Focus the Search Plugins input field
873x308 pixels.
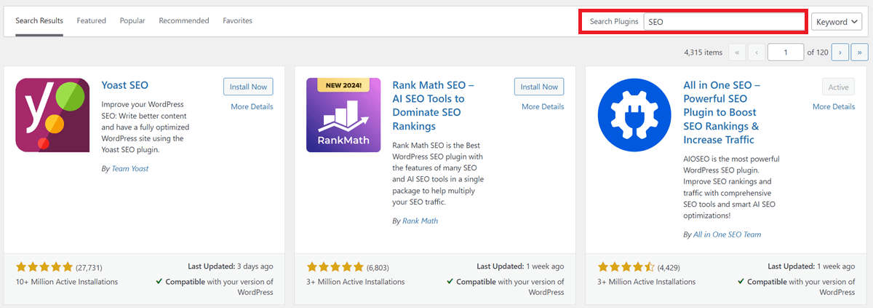724,22
